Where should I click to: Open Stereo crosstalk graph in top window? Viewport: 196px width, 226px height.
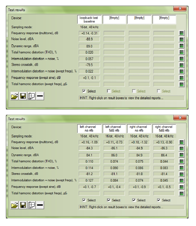[x=181, y=65]
